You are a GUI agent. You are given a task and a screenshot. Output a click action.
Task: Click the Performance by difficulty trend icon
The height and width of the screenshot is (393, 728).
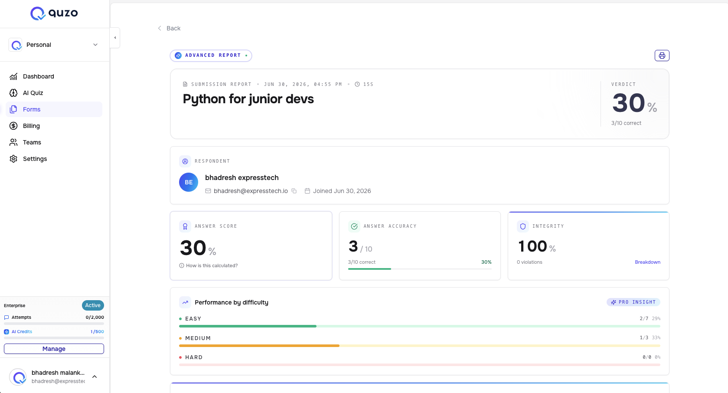point(185,302)
